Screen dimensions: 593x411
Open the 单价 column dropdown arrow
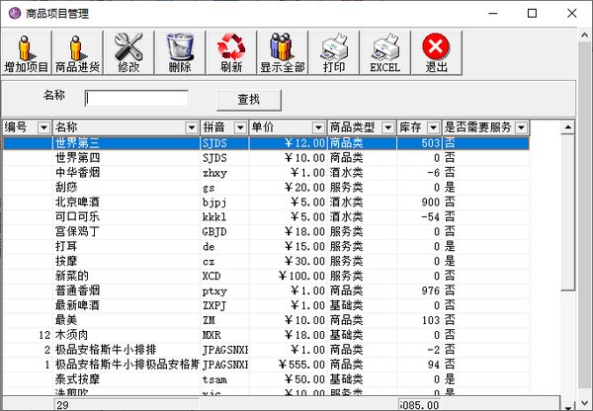(319, 127)
